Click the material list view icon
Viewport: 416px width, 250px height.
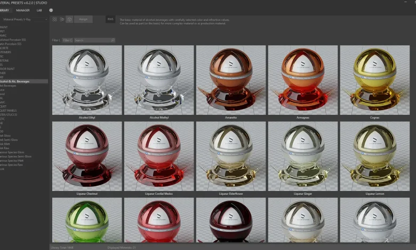click(62, 19)
